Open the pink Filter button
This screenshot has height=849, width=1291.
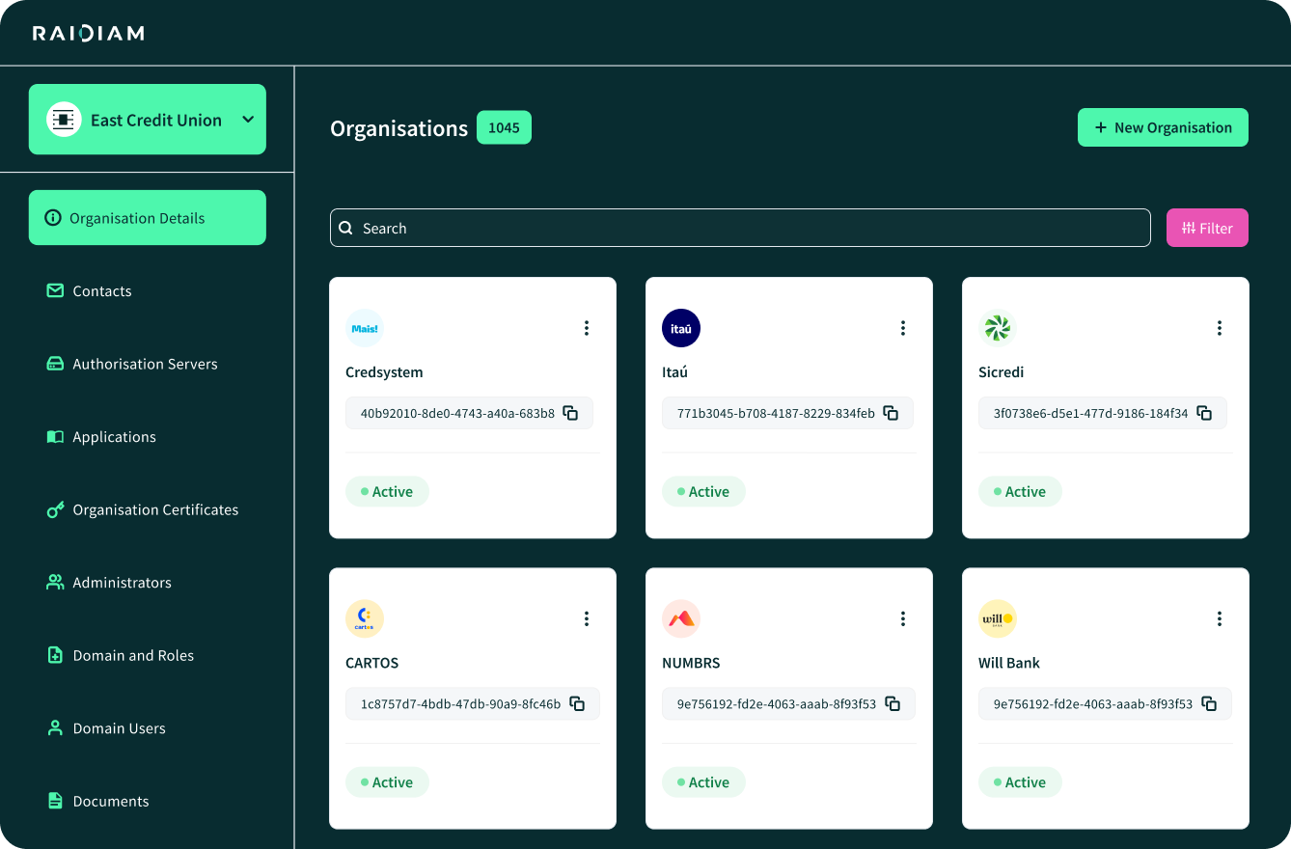(1206, 228)
